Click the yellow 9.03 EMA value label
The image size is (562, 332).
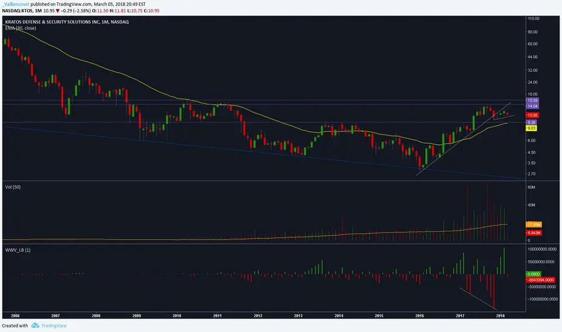point(531,128)
